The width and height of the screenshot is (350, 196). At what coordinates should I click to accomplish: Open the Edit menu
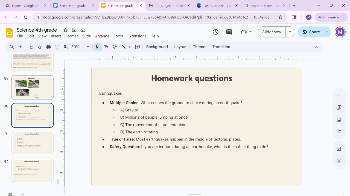click(x=31, y=36)
